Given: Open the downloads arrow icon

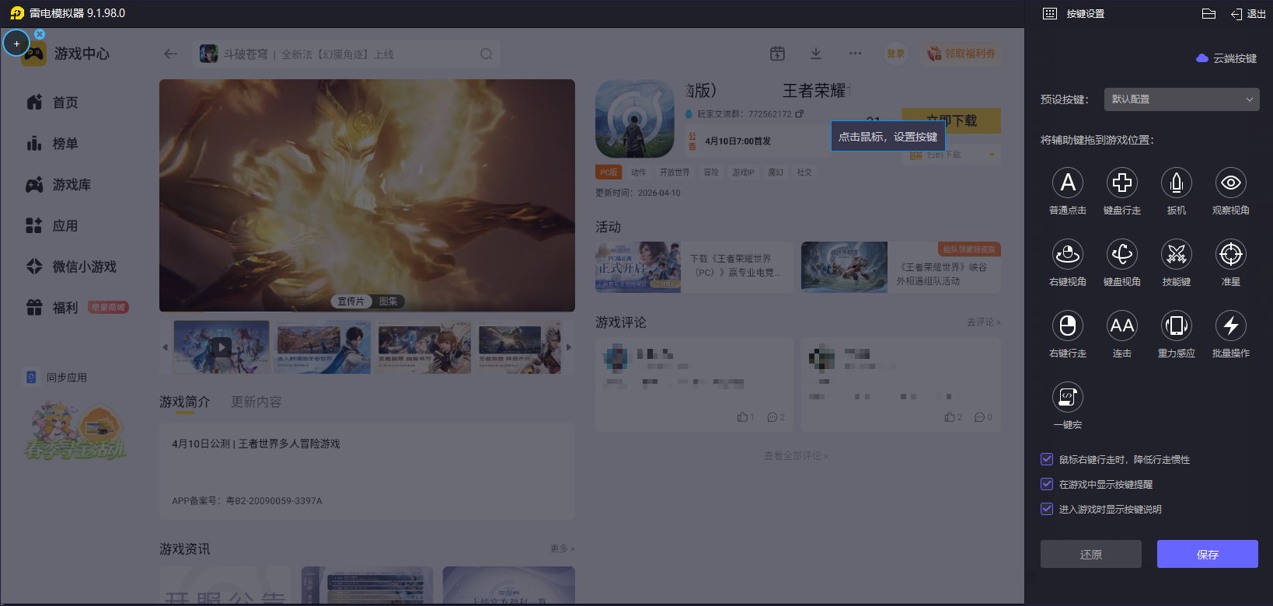Looking at the screenshot, I should pos(815,54).
